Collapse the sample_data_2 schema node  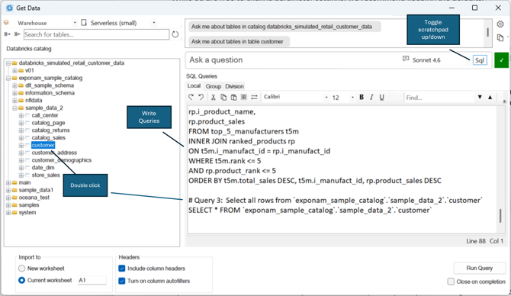[14, 108]
